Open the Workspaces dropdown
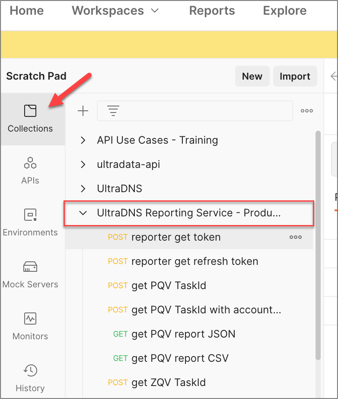The height and width of the screenshot is (399, 338). (115, 11)
